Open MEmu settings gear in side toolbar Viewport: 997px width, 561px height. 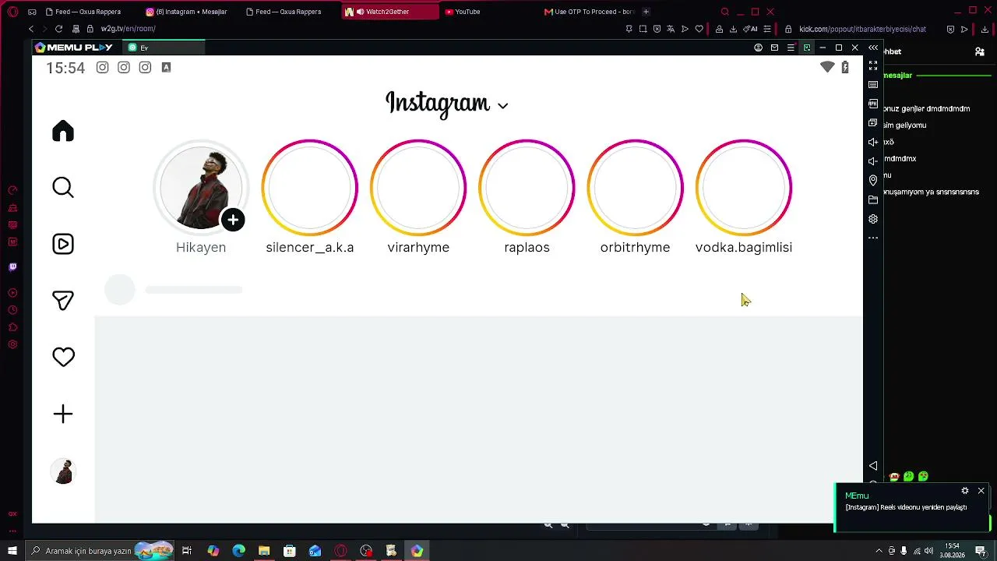click(873, 219)
